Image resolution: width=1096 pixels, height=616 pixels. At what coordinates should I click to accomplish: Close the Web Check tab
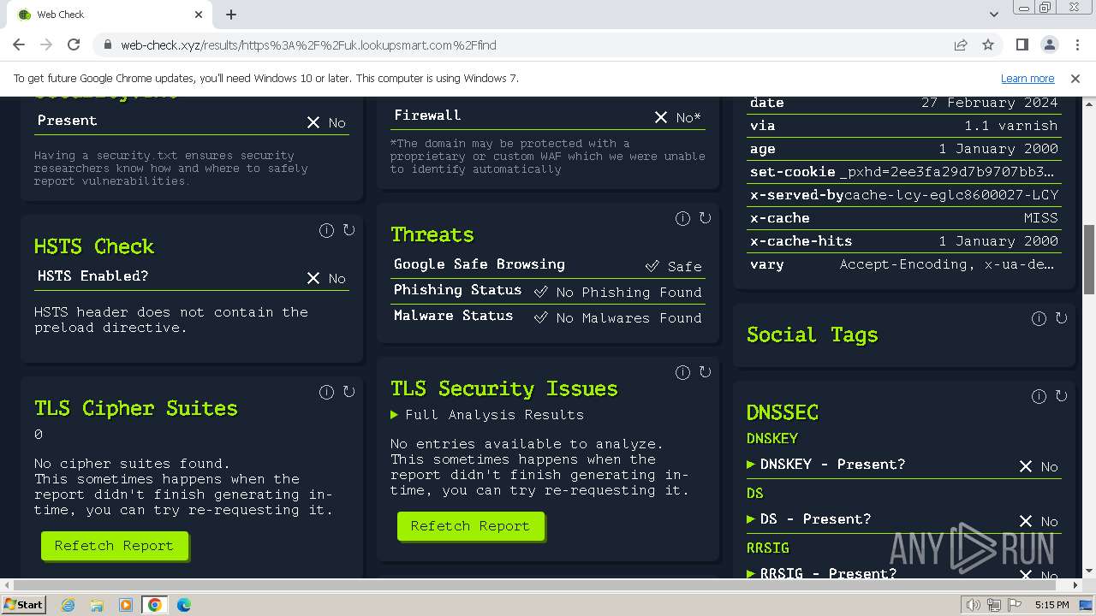(199, 15)
